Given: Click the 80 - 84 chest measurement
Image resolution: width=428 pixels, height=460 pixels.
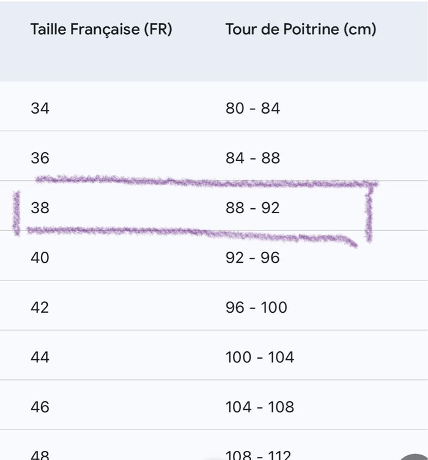Looking at the screenshot, I should (x=253, y=109).
